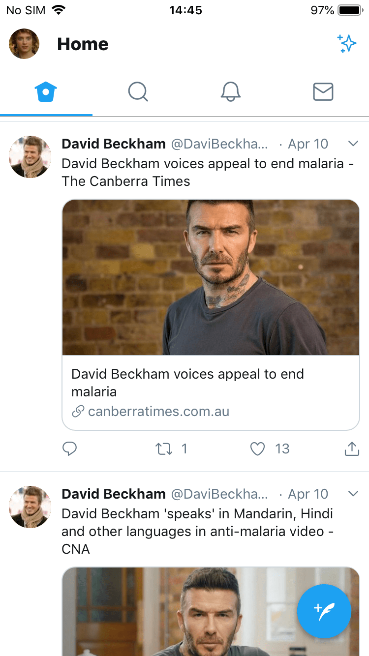Open David Beckham name on CNA tweet
The width and height of the screenshot is (369, 656).
coord(114,494)
